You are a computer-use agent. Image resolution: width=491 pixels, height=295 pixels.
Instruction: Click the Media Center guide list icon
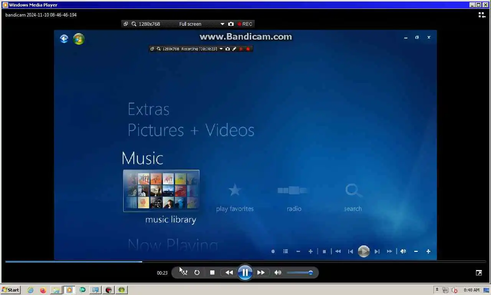click(285, 252)
